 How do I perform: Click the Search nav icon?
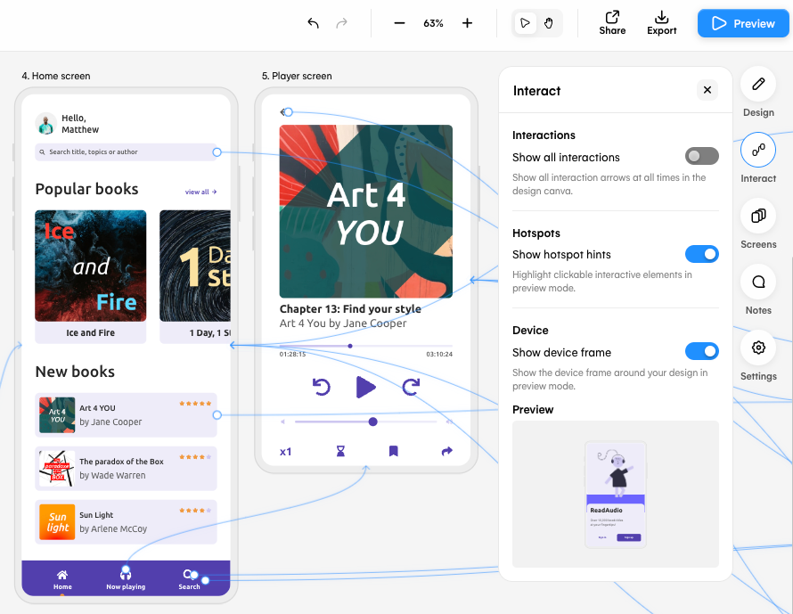click(x=188, y=574)
